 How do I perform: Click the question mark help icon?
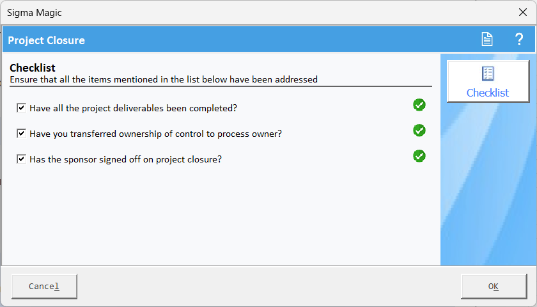(x=519, y=39)
